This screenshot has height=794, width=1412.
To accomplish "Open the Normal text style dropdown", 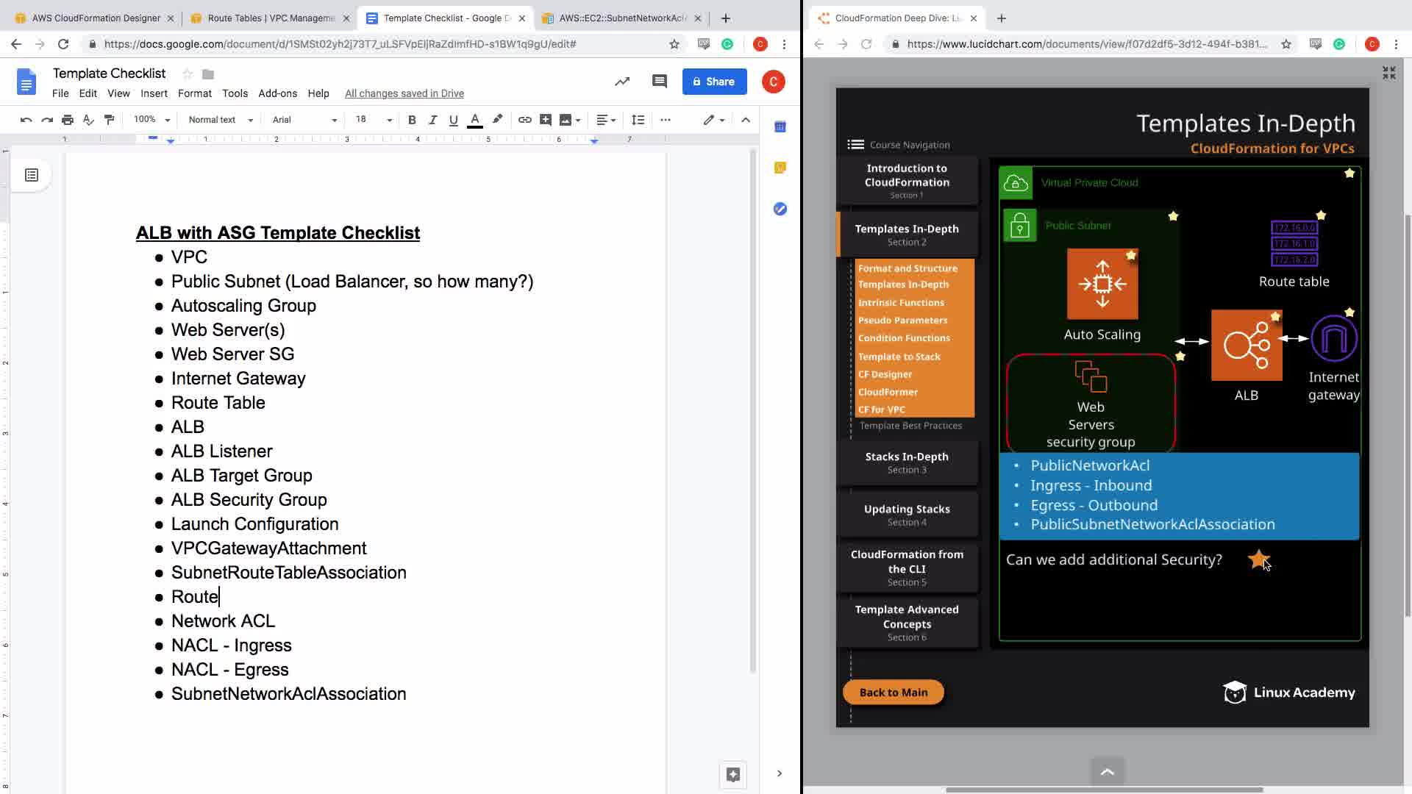I will click(220, 120).
